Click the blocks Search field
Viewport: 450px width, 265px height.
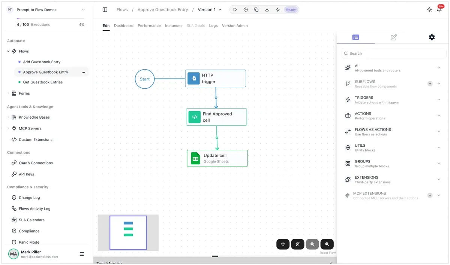coord(393,54)
